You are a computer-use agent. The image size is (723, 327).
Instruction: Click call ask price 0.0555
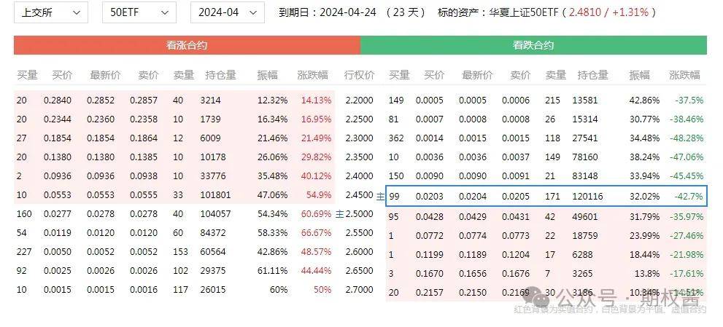(144, 195)
